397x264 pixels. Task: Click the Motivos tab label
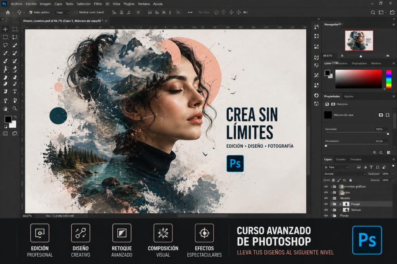pos(376,63)
